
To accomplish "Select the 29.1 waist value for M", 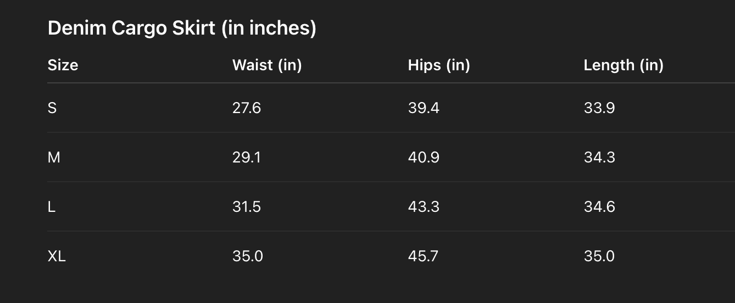I will 247,158.
